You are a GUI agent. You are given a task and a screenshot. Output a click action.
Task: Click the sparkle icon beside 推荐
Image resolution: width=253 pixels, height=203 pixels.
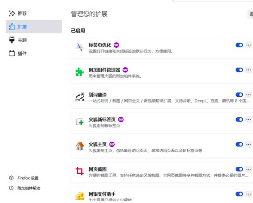click(12, 13)
